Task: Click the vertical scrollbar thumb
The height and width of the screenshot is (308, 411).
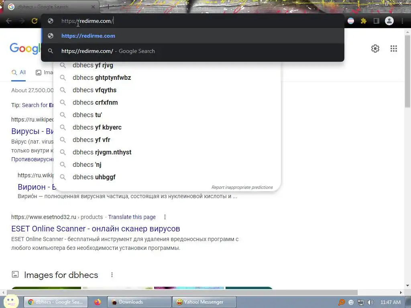Action: 407,71
